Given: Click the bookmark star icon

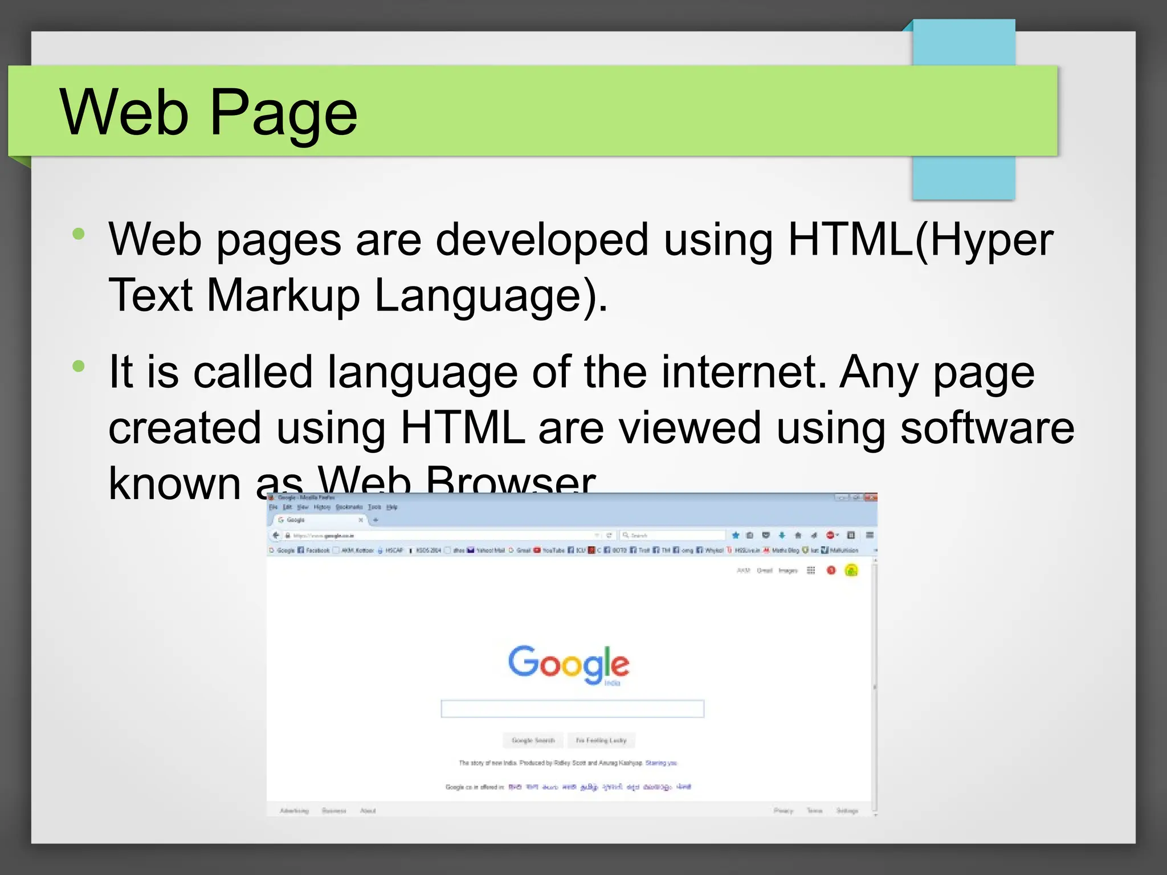Looking at the screenshot, I should (736, 535).
